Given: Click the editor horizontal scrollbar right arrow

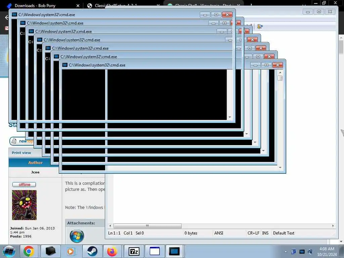Looking at the screenshot, I should click(333, 226).
